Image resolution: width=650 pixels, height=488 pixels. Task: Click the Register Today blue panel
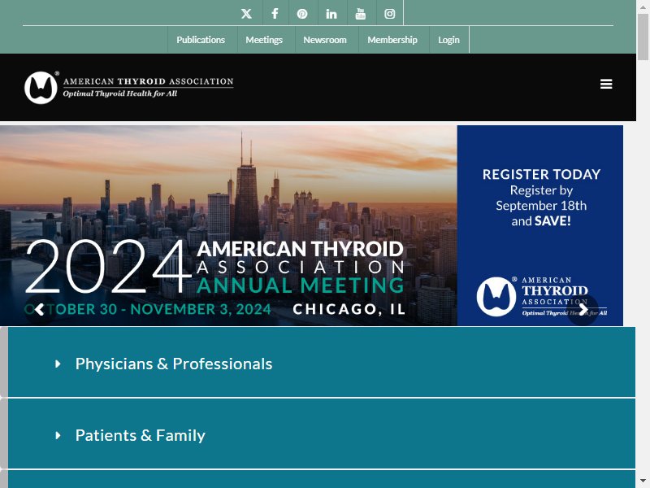(x=540, y=226)
